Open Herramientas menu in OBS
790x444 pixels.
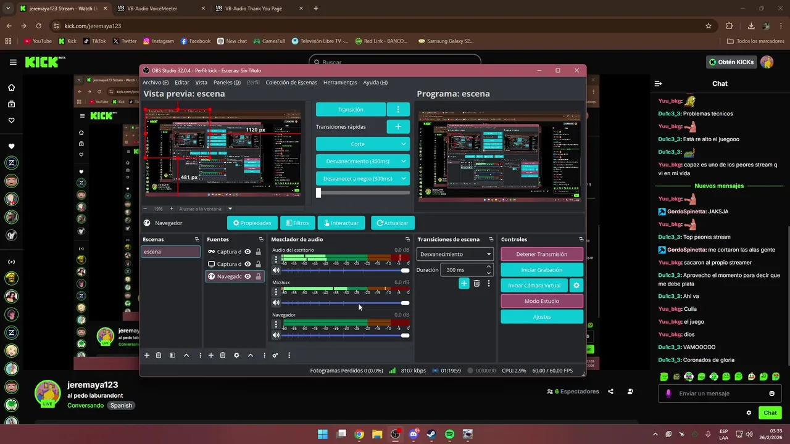click(340, 83)
